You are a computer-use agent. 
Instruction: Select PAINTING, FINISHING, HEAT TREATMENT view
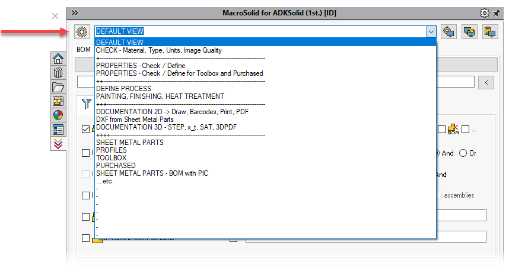(x=265, y=96)
